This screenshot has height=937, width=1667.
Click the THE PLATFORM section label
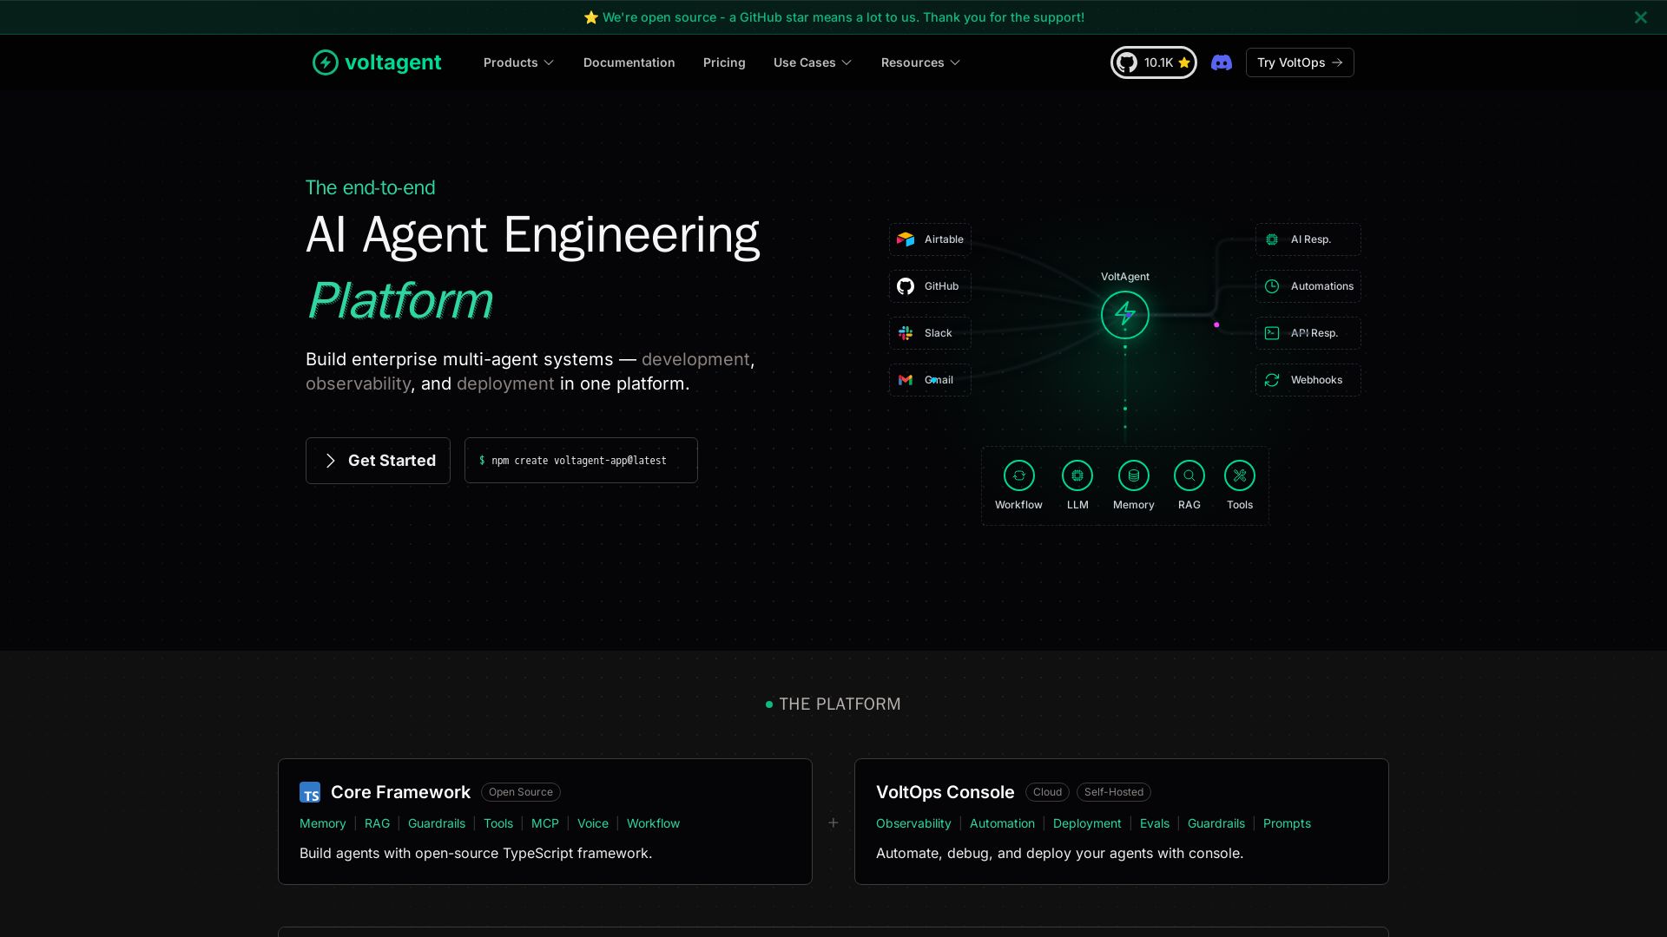point(840,704)
